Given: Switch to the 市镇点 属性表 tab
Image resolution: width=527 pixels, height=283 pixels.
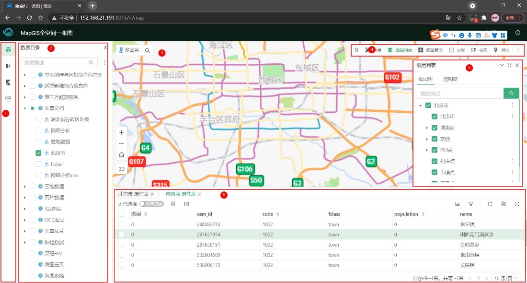Looking at the screenshot, I should pyautogui.click(x=181, y=194).
